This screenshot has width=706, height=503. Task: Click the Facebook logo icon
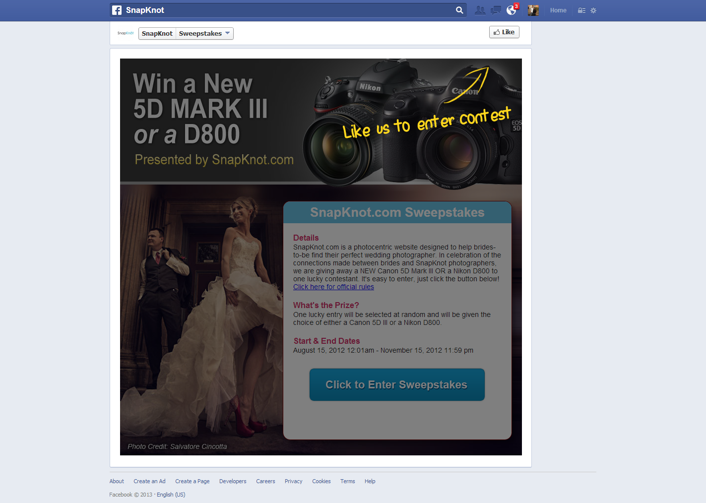pyautogui.click(x=117, y=10)
